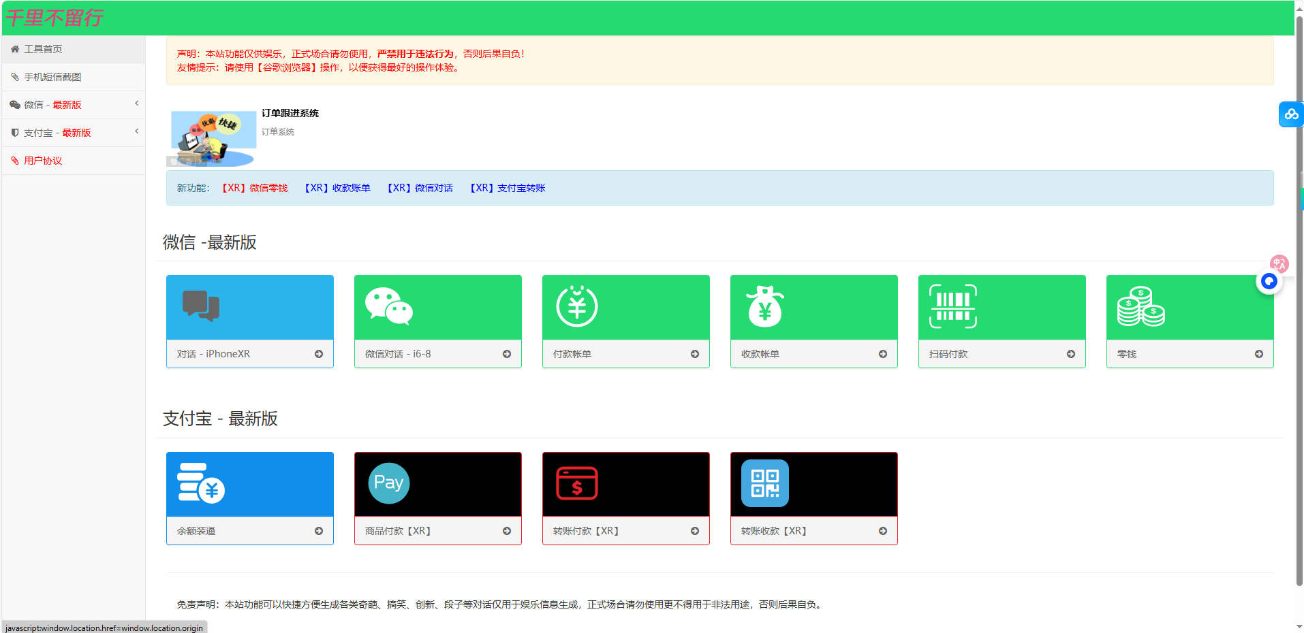Click the Pay circle icon for 商品付款
1304x633 pixels.
coord(389,483)
